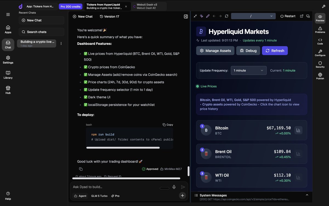Open preview in external browser
Image resolution: width=329 pixels, height=206 pixels.
(302, 16)
